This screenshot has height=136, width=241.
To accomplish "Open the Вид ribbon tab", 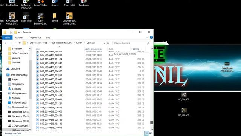I will pyautogui.click(x=48, y=37).
